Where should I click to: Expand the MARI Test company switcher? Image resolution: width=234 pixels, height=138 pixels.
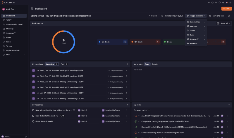pos(9,9)
